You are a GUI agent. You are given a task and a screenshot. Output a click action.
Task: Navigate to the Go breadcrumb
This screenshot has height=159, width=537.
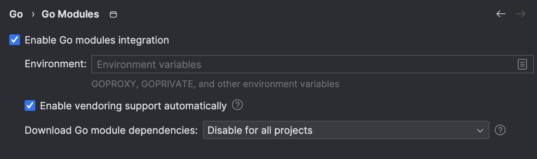16,15
